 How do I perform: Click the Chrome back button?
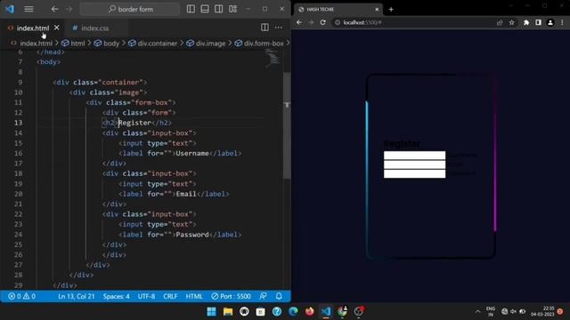click(x=299, y=22)
